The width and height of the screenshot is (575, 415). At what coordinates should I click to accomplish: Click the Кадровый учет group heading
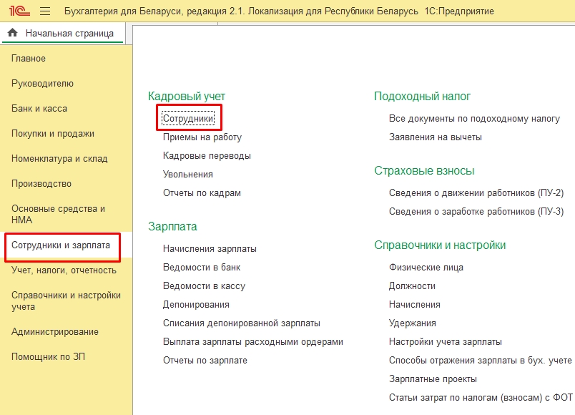coord(187,96)
